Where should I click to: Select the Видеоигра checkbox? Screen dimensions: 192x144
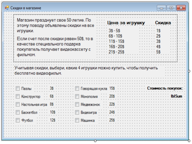point(77,112)
